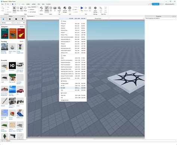
Task: Open the HOME ribbon tab
Action: [x=23, y=4]
